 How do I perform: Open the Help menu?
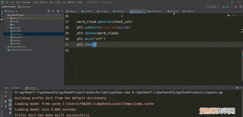80,2
